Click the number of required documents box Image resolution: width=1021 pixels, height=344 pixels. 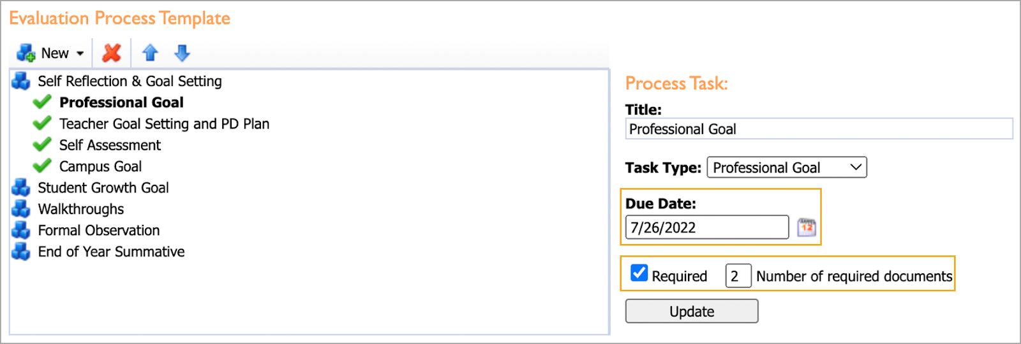pyautogui.click(x=738, y=276)
